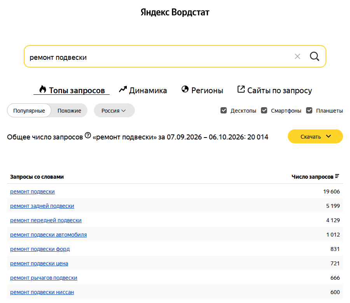Click the flame icon beside Топы запросов
Viewport: 350px width, 303px height.
(43, 89)
